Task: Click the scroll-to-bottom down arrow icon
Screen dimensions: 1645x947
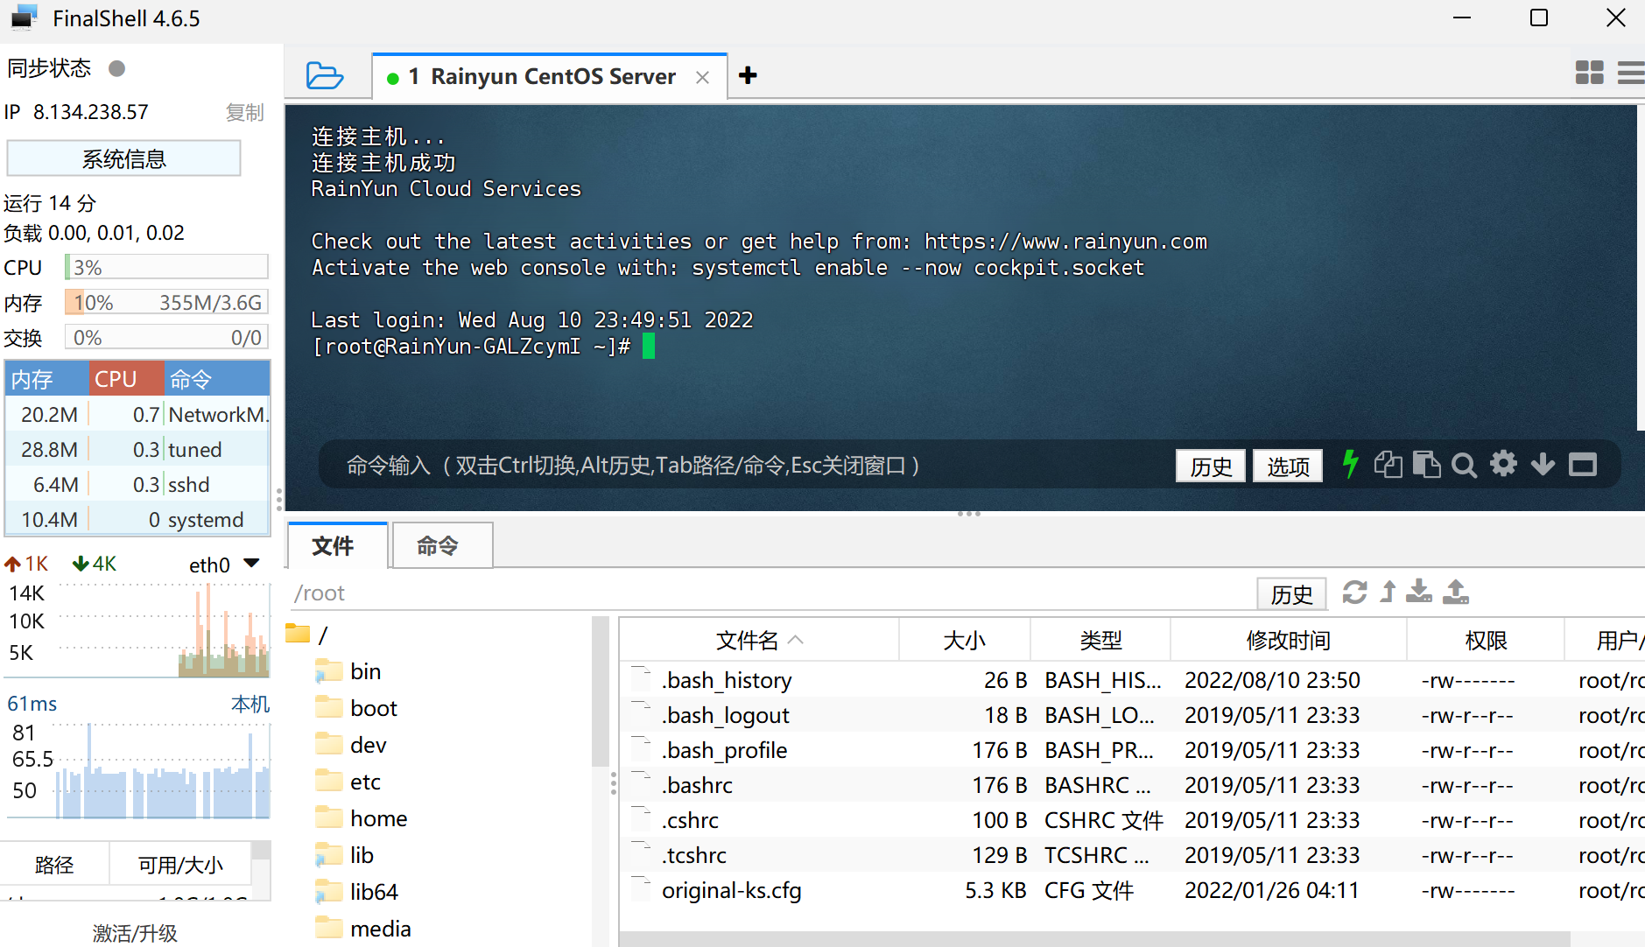Action: click(1543, 464)
